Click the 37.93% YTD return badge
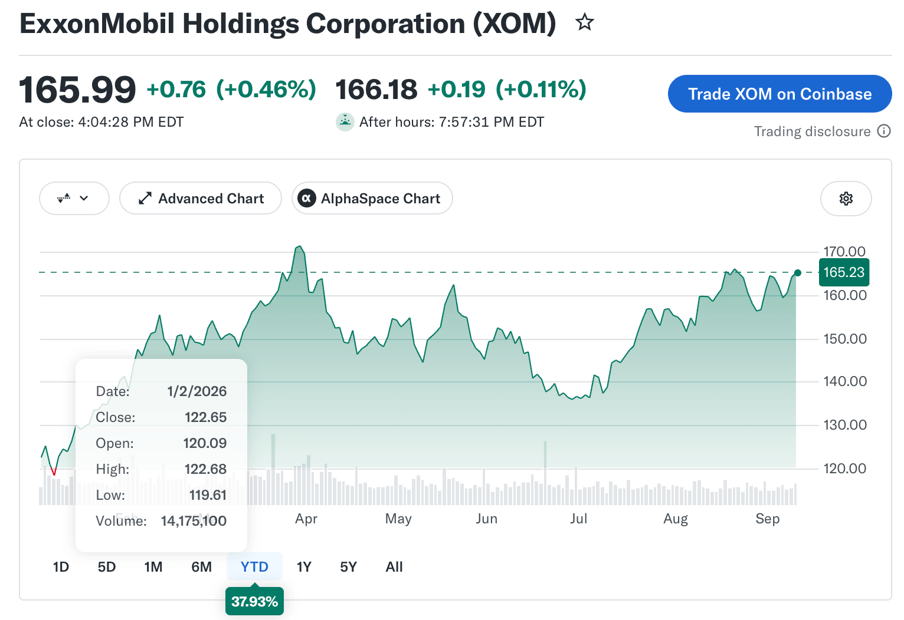 pos(254,601)
